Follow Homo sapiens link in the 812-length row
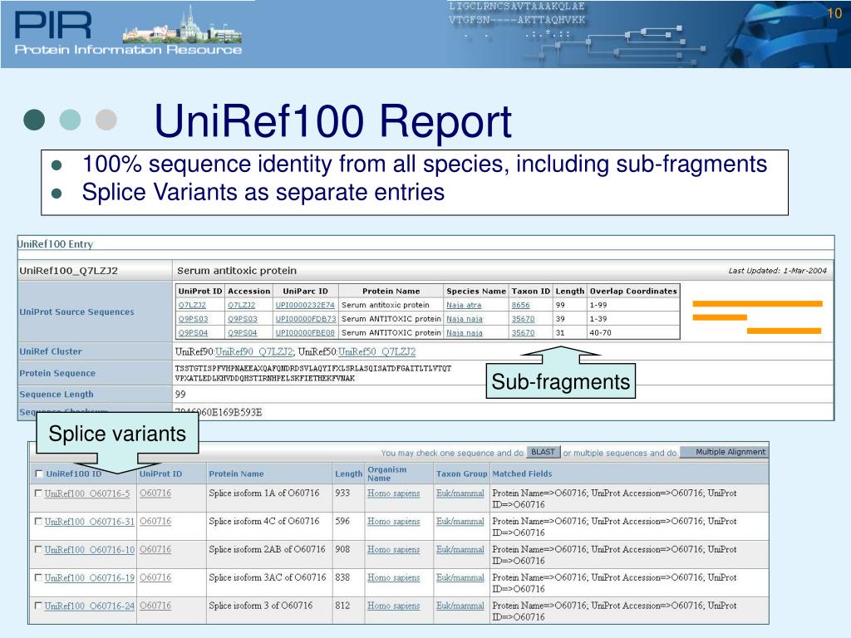 [393, 606]
